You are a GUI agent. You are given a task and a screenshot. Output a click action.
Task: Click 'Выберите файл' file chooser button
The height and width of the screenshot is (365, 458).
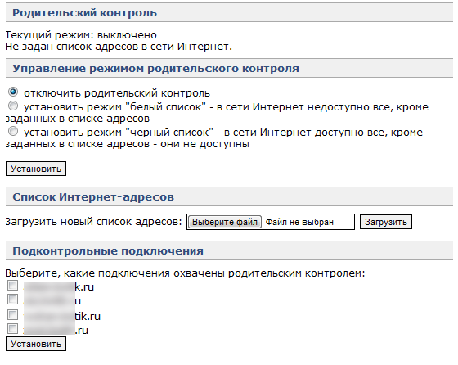tap(225, 222)
